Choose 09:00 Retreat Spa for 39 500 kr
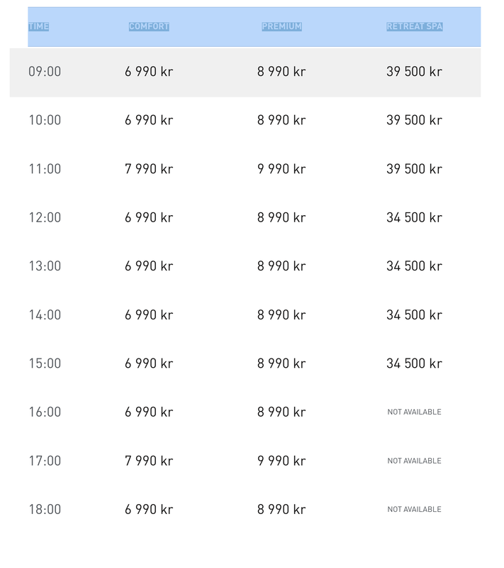 click(414, 72)
